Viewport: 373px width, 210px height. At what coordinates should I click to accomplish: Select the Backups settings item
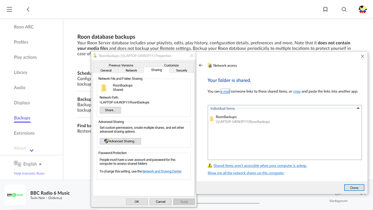pos(22,118)
